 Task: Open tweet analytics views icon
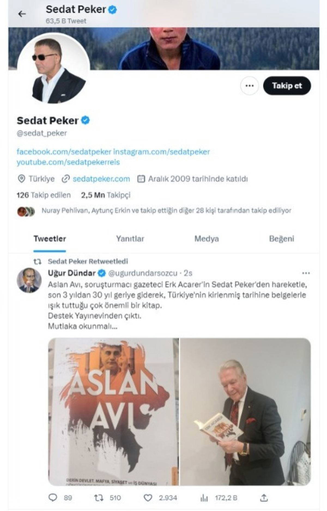[204, 498]
